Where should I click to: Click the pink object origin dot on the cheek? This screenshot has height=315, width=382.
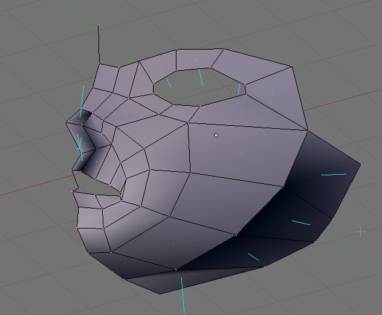216,135
